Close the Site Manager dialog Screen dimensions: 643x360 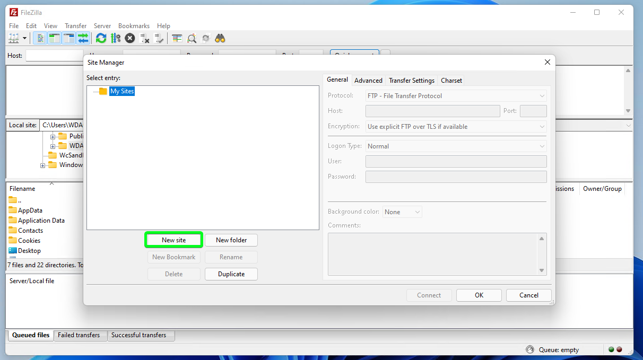pyautogui.click(x=548, y=63)
